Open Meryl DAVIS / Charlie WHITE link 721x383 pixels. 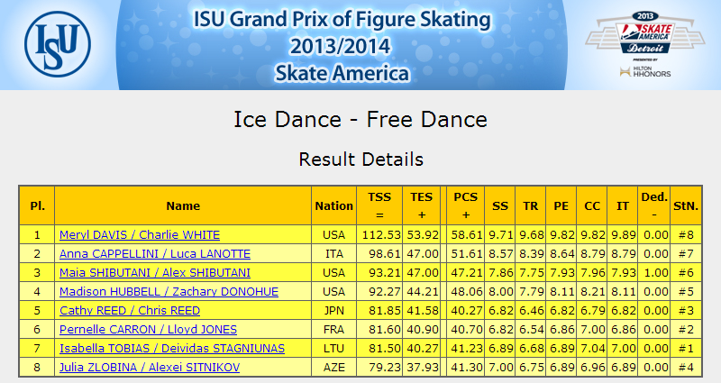(x=140, y=235)
